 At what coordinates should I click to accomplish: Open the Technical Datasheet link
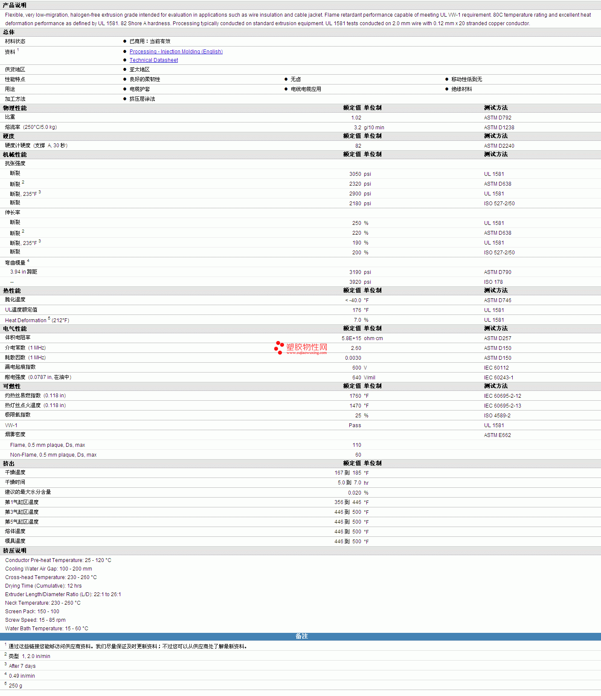pos(154,60)
